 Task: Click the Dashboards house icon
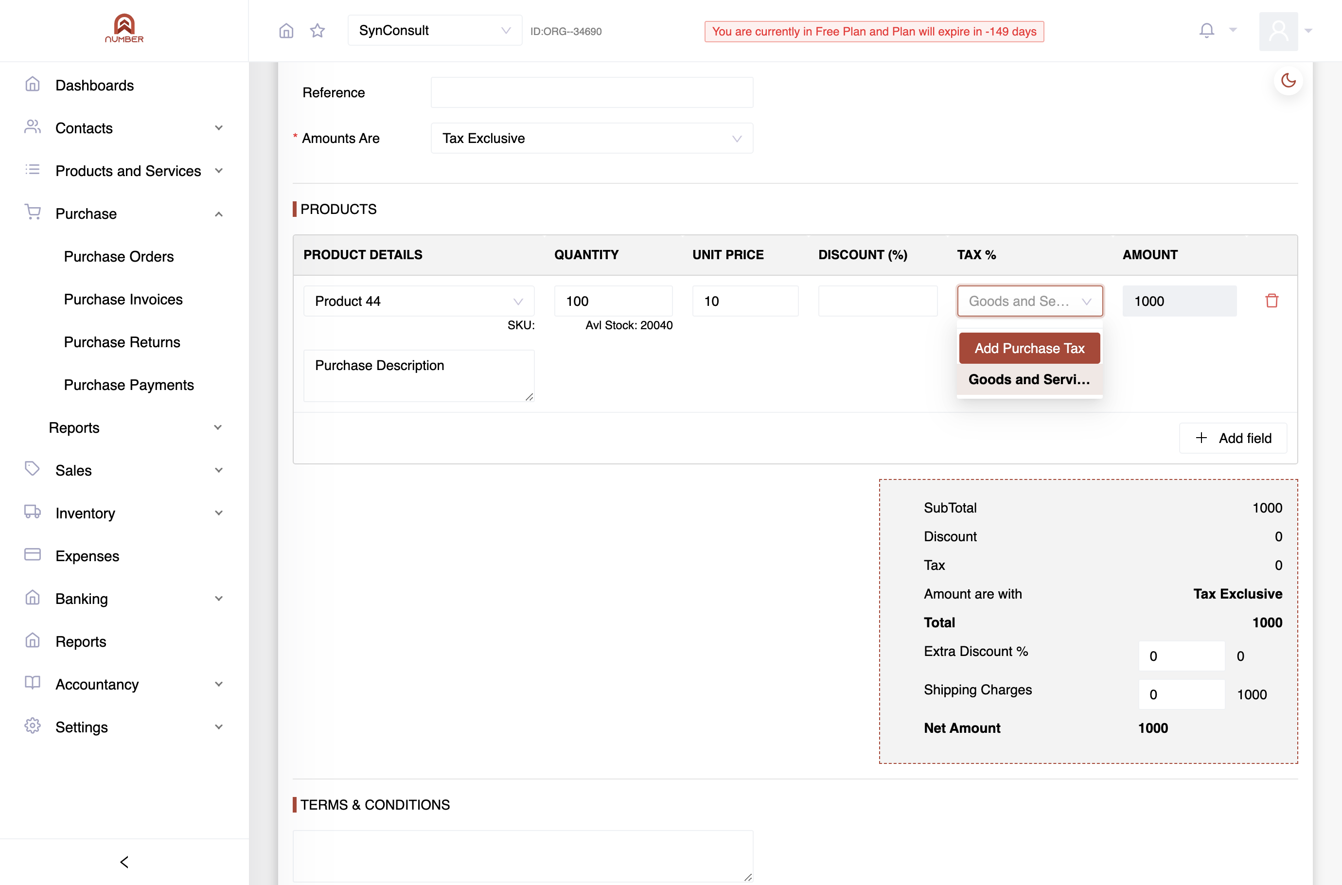(x=33, y=85)
